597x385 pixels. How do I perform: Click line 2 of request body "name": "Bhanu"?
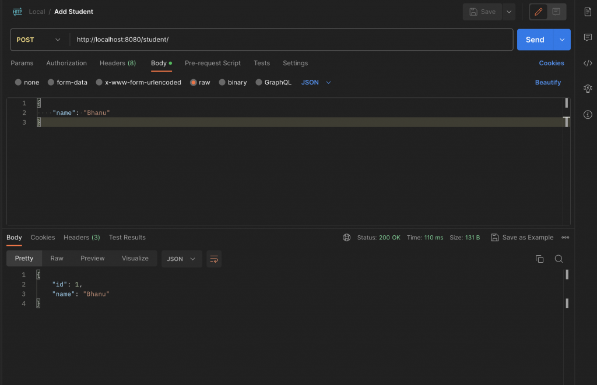pos(81,112)
